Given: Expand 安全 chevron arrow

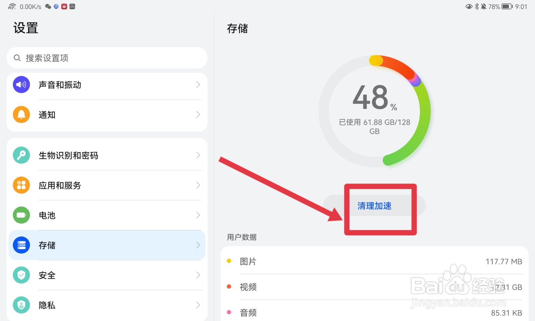Looking at the screenshot, I should point(198,275).
